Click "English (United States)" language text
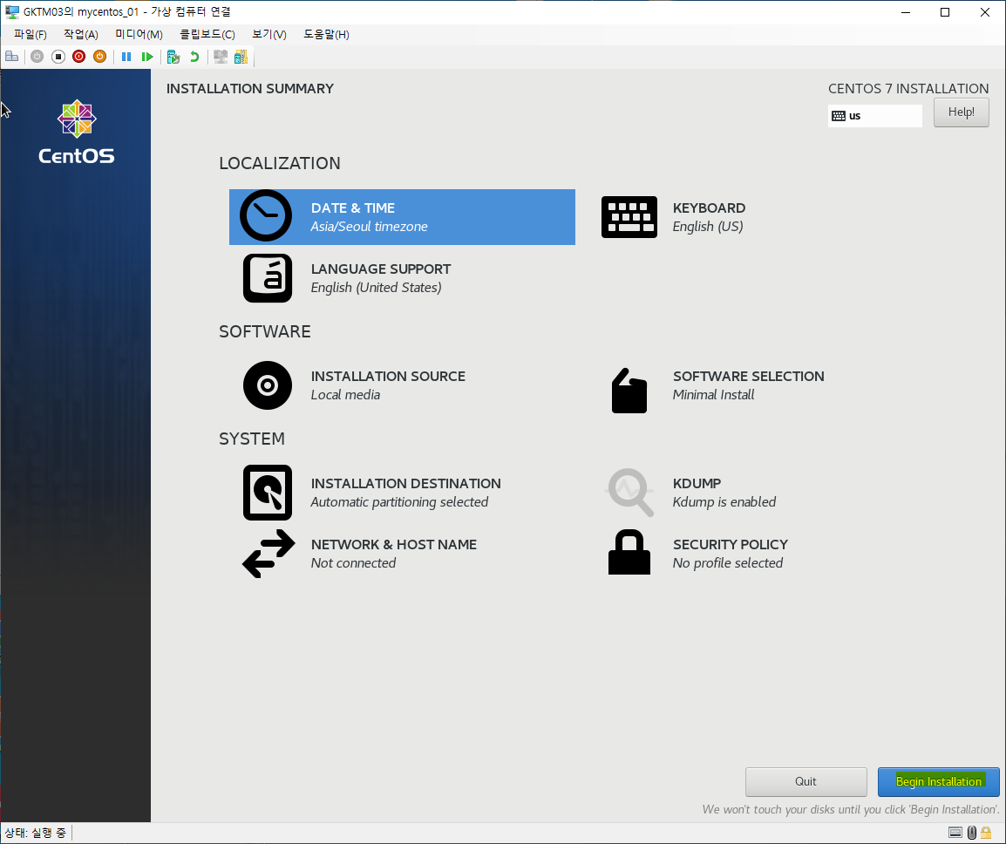1006x844 pixels. tap(376, 288)
